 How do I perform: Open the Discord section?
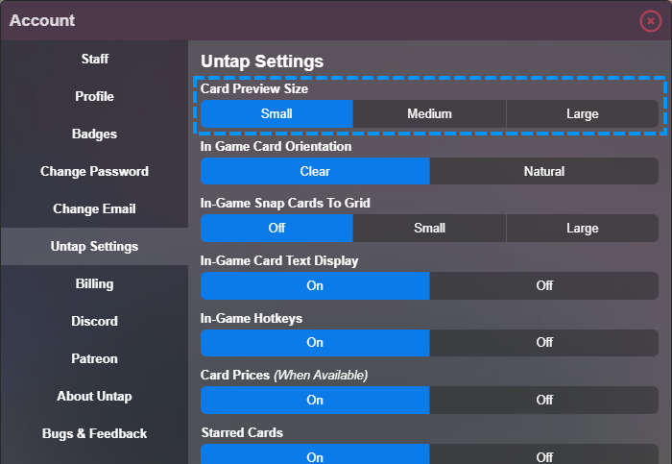[x=94, y=321]
